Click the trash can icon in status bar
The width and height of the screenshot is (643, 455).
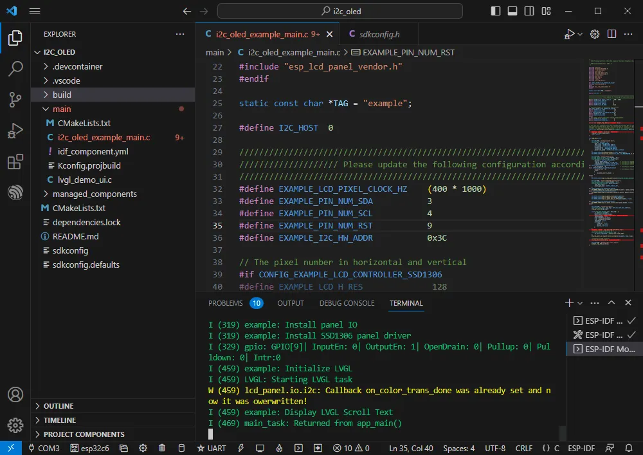coord(163,448)
